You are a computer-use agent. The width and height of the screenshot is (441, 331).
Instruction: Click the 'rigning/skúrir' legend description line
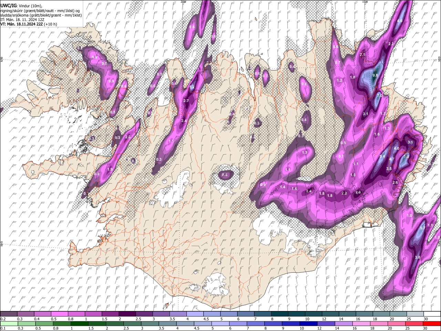click(x=40, y=10)
